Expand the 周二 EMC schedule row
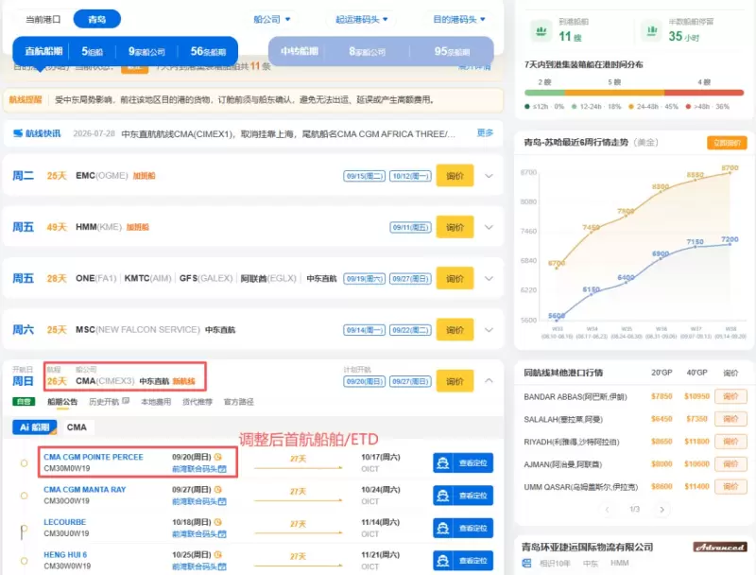756x575 pixels. click(489, 176)
